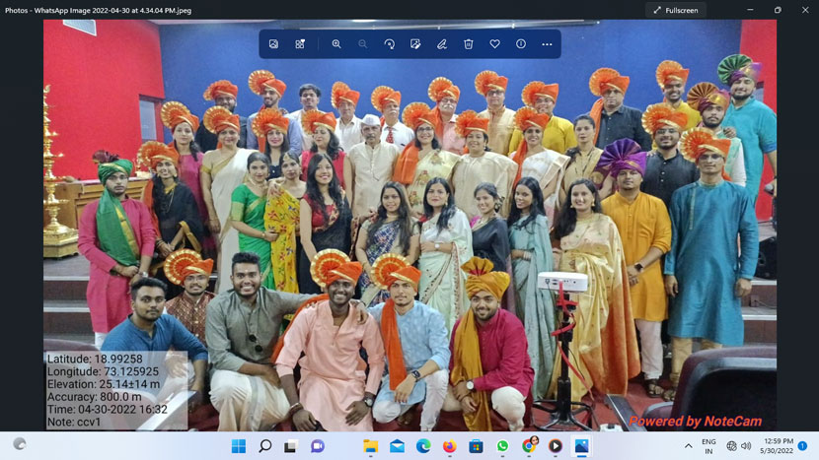The height and width of the screenshot is (460, 819).
Task: Select the draw/markup pen tool
Action: 442,44
